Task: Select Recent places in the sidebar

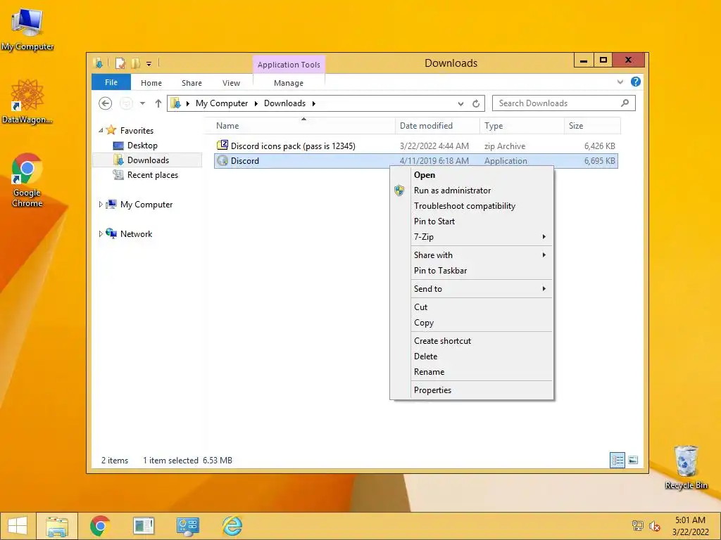Action: point(153,175)
